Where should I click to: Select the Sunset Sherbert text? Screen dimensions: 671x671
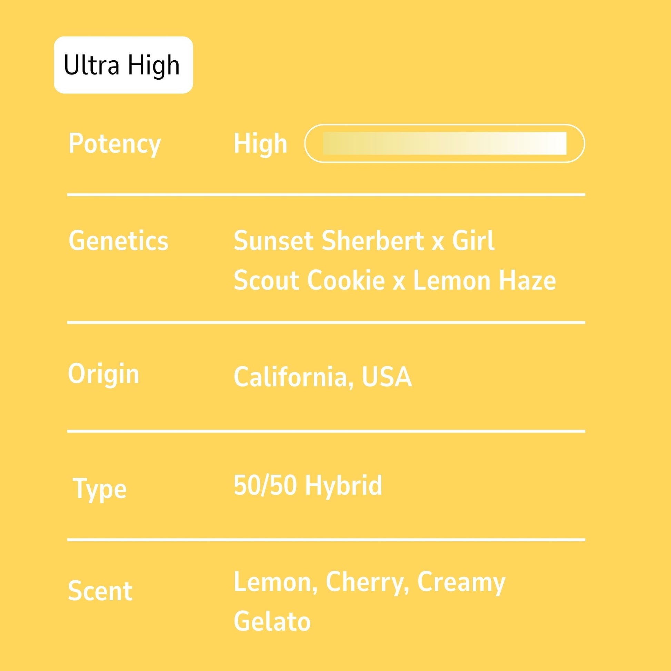329,241
